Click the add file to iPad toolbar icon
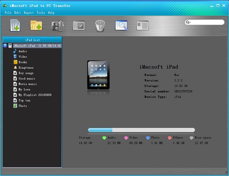This screenshot has height=176, width=229. pyautogui.click(x=15, y=26)
